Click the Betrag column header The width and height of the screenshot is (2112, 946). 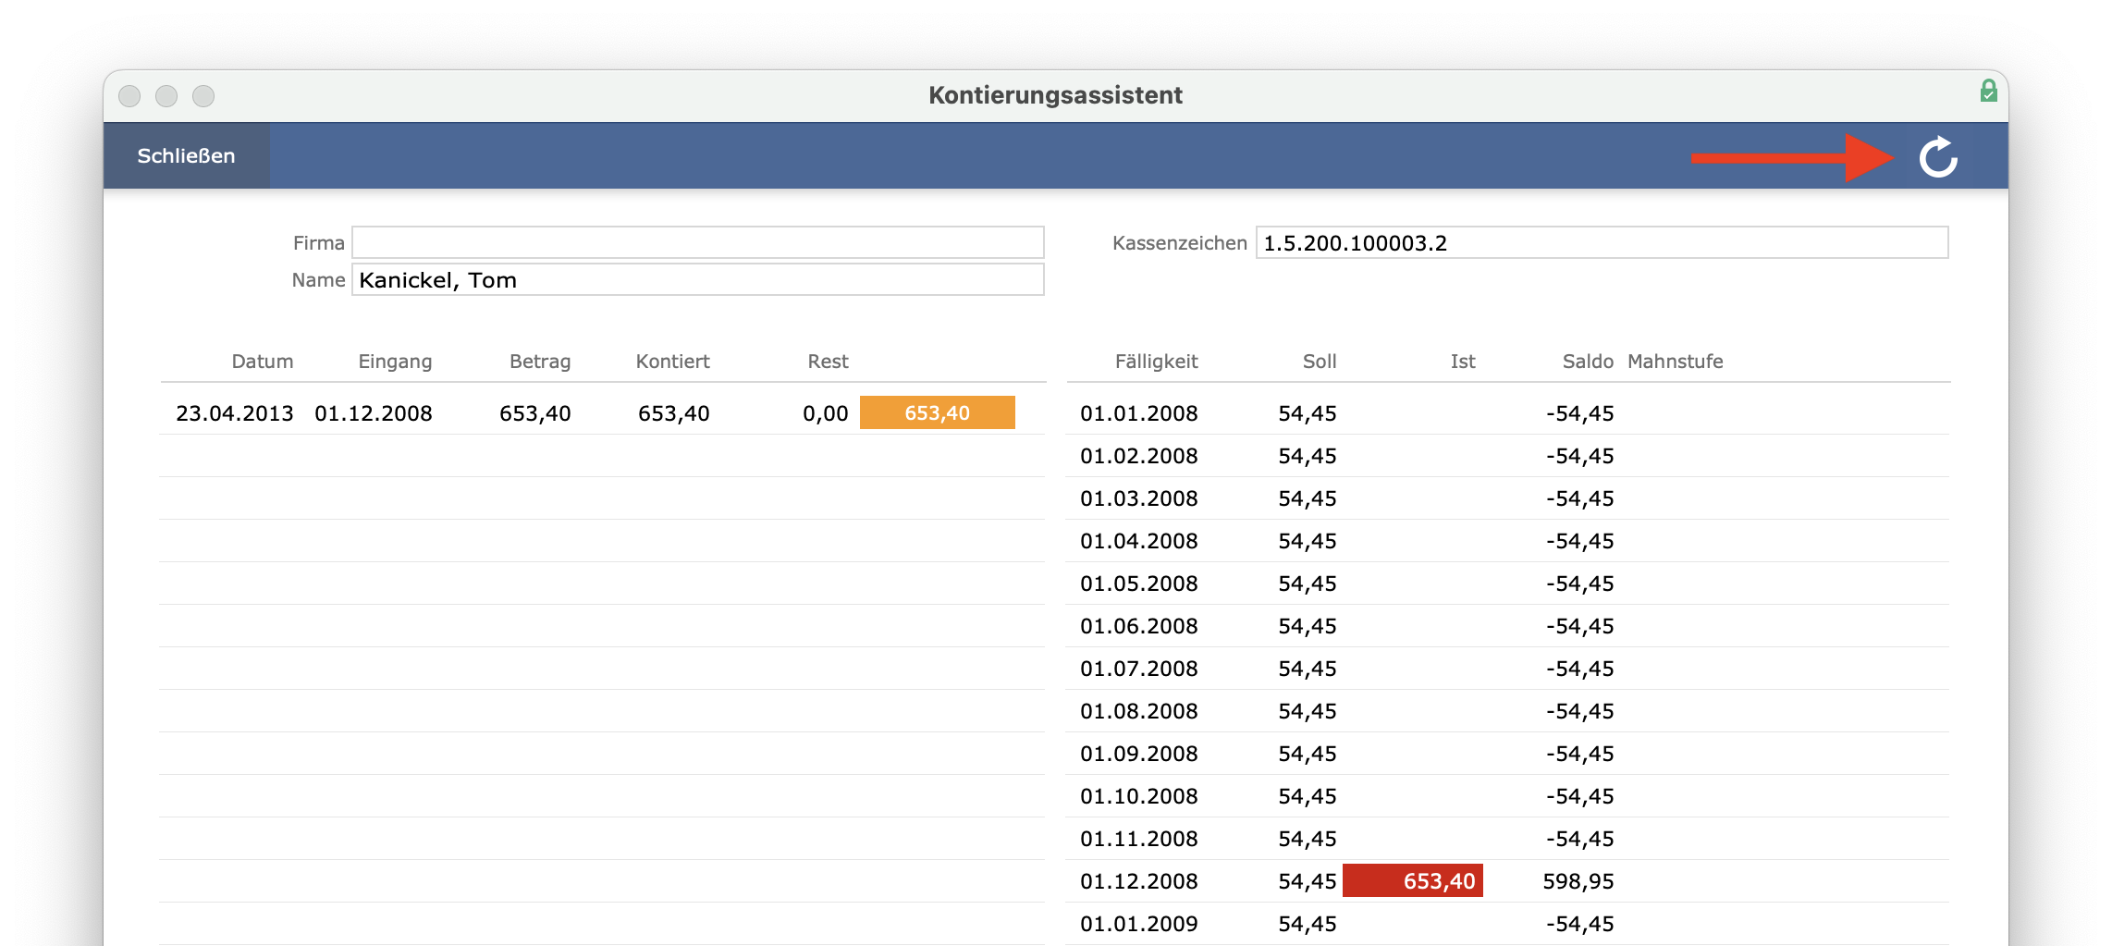(x=540, y=362)
